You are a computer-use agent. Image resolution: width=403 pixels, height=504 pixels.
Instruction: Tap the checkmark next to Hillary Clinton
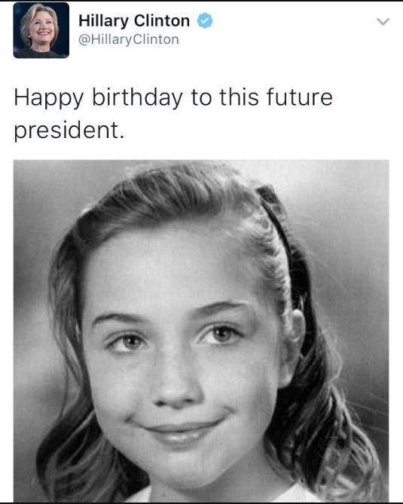[x=205, y=20]
